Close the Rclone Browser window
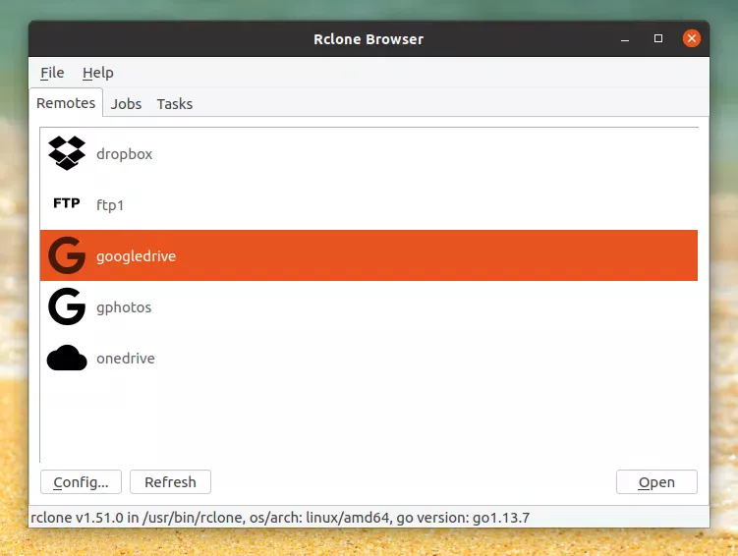Image resolution: width=738 pixels, height=556 pixels. (x=692, y=38)
